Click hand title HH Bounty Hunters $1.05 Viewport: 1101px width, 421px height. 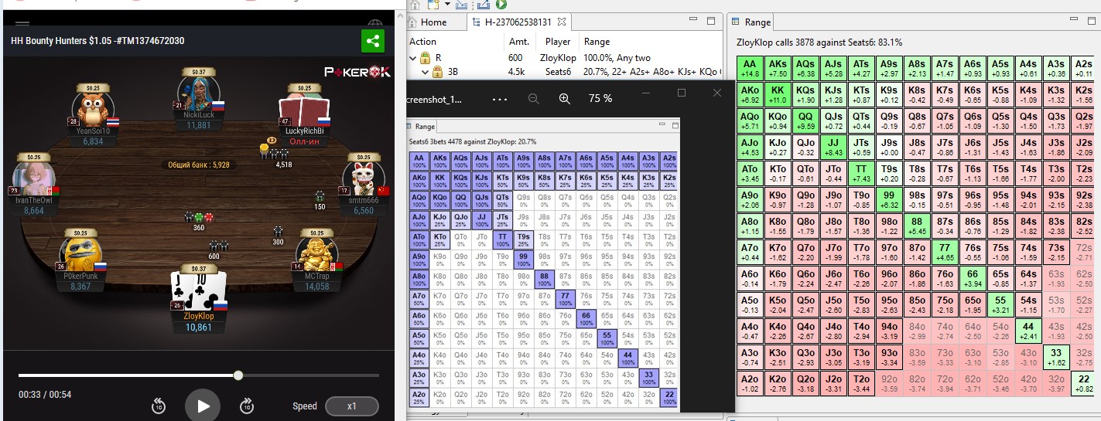point(97,40)
